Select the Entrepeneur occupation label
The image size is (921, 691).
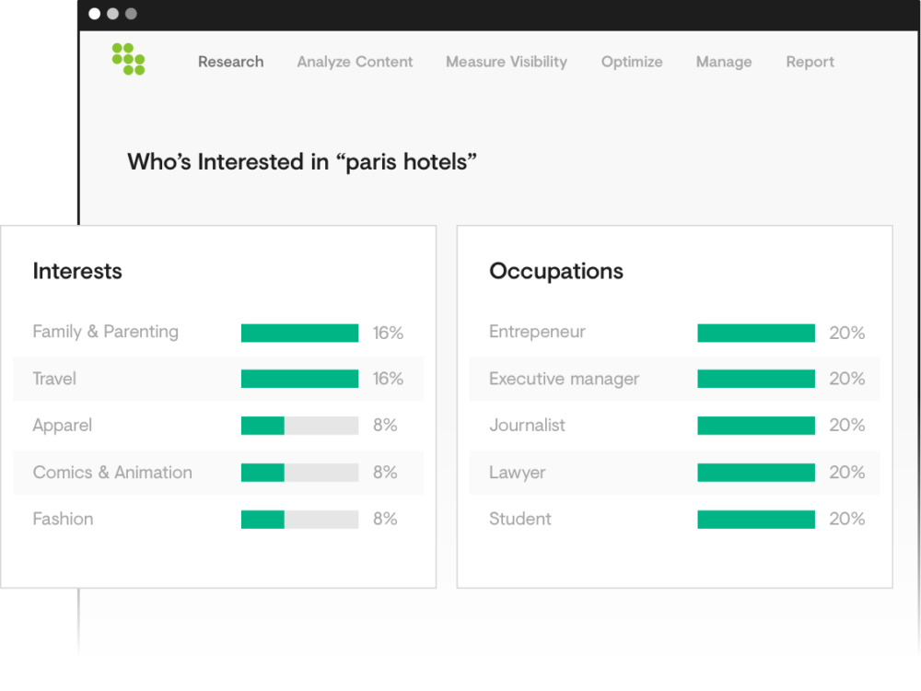click(538, 332)
